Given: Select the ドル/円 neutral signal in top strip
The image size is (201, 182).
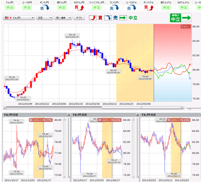Looking at the screenshot, I should (10, 7).
